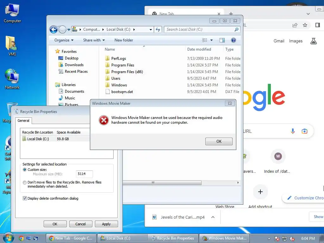Expand arrow after Local Disk (C:) breadcrumb
The image size is (324, 243).
134,29
